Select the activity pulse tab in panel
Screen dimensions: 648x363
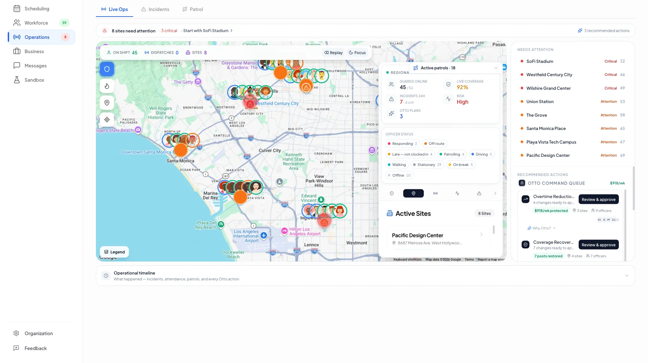pos(457,193)
